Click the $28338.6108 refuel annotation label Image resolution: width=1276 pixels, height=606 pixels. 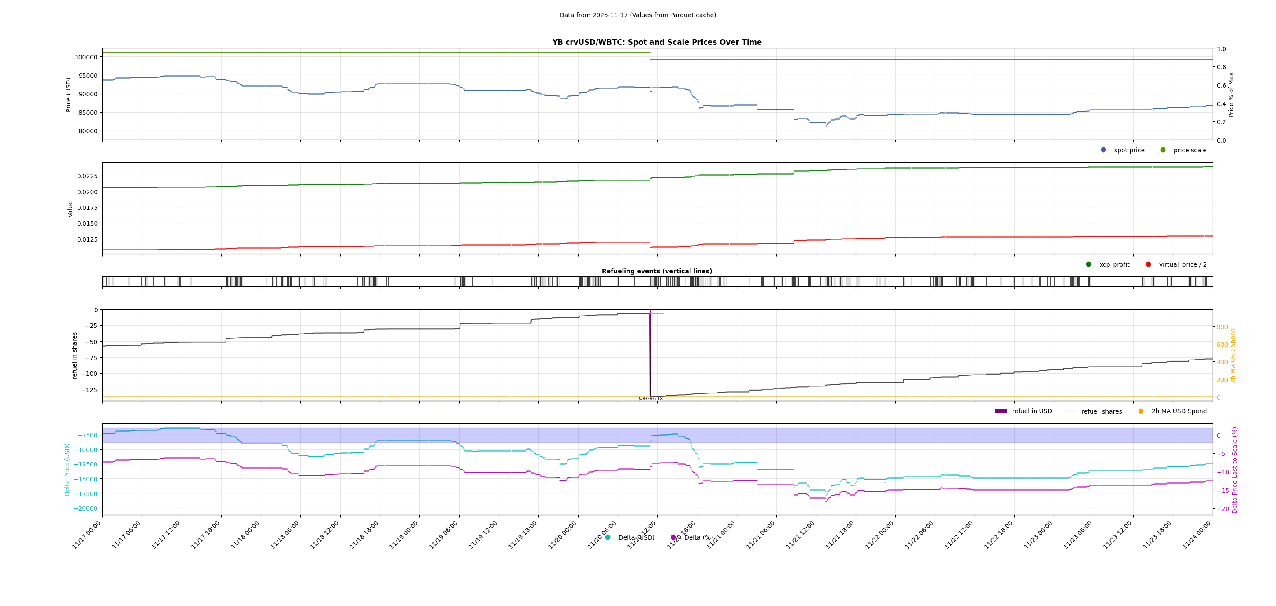coord(650,399)
